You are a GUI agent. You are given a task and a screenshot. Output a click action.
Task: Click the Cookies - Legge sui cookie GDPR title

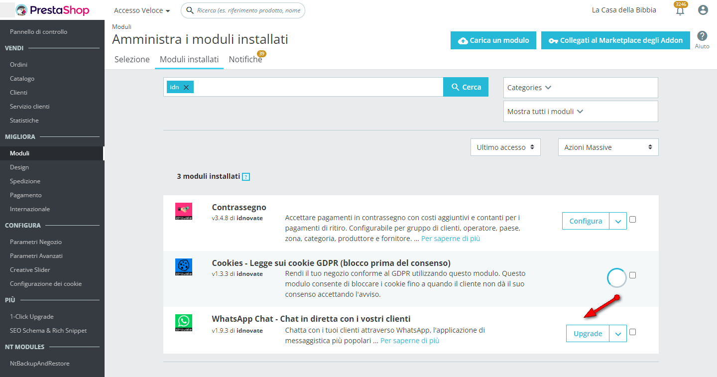coord(331,263)
